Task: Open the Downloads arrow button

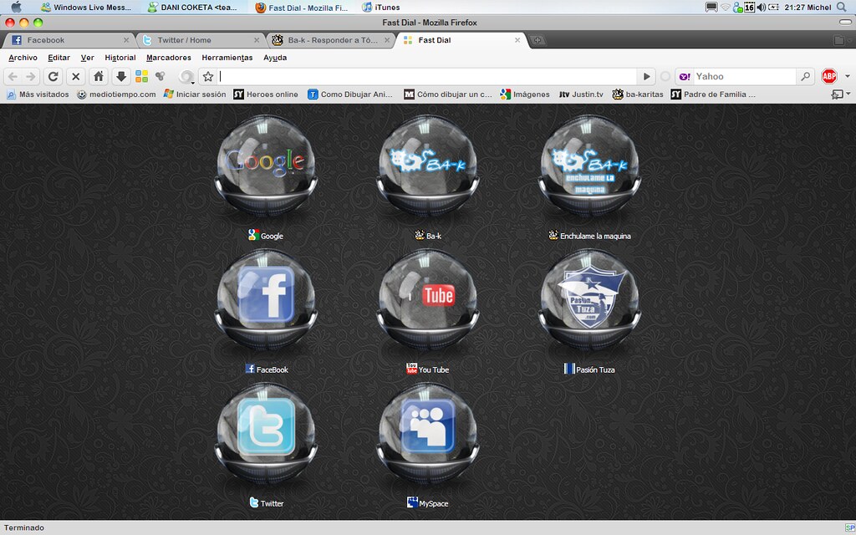Action: 120,76
